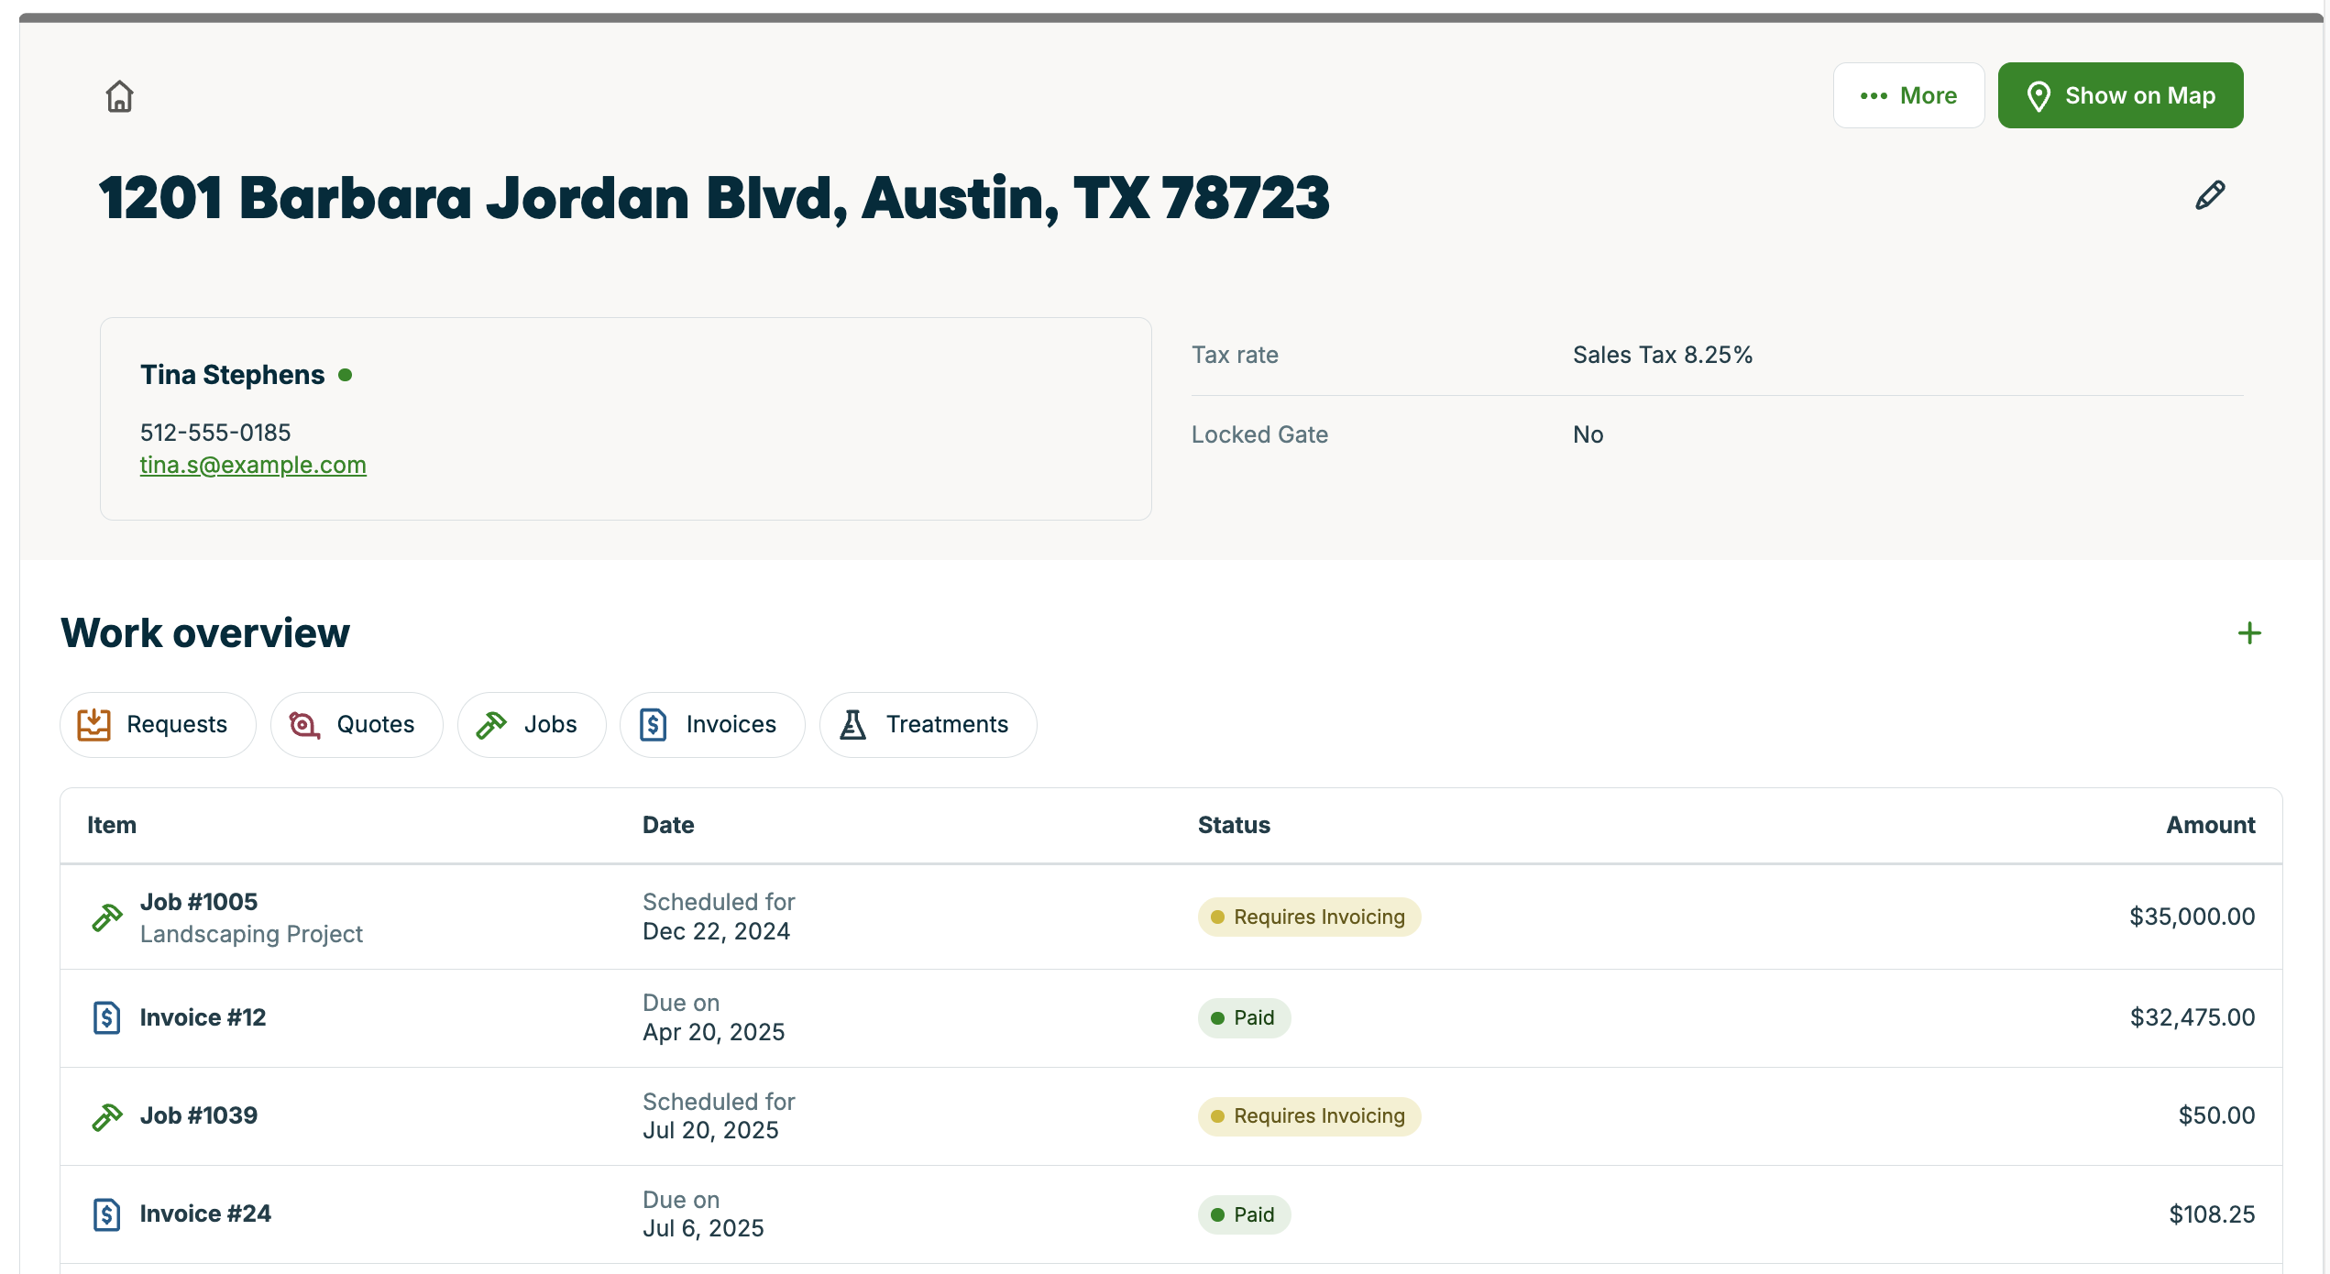Select the Quotes filter tab
This screenshot has width=2330, height=1274.
357,724
